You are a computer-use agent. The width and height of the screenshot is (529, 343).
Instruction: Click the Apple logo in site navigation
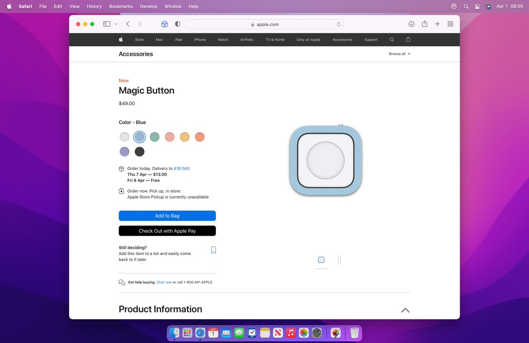click(121, 40)
